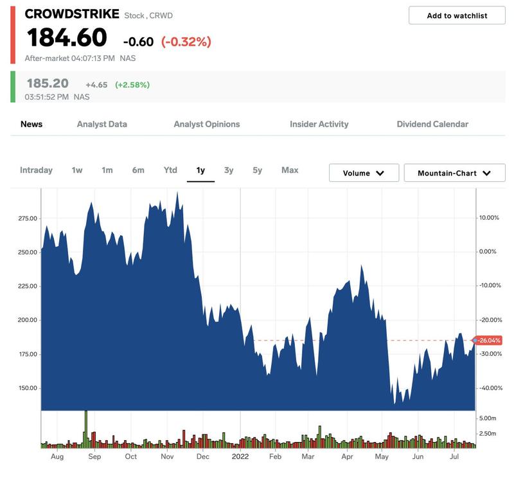
Task: Choose the 1m time range
Action: click(x=107, y=170)
